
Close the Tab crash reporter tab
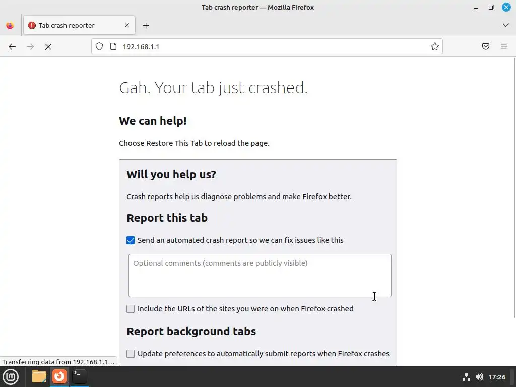[x=127, y=25]
